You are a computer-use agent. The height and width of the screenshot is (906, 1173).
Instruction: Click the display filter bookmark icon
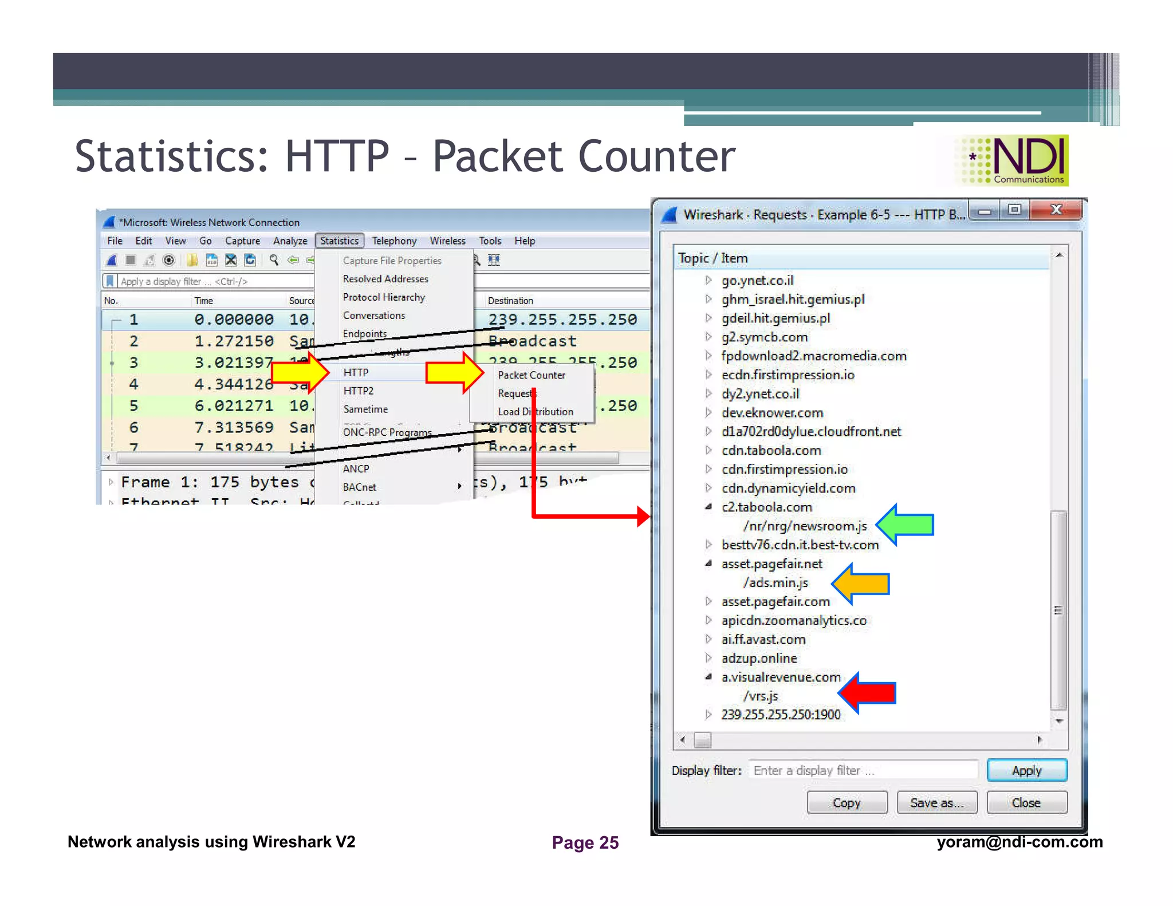point(110,281)
